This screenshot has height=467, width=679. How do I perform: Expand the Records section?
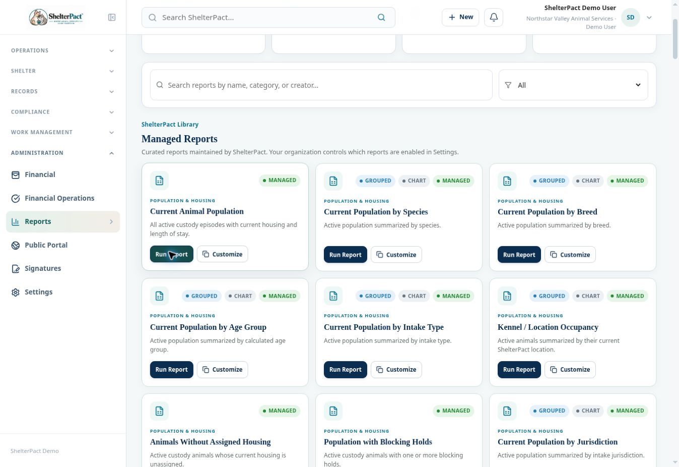point(63,92)
